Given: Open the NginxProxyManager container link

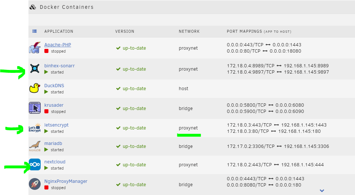Looking at the screenshot, I should coord(66,181).
